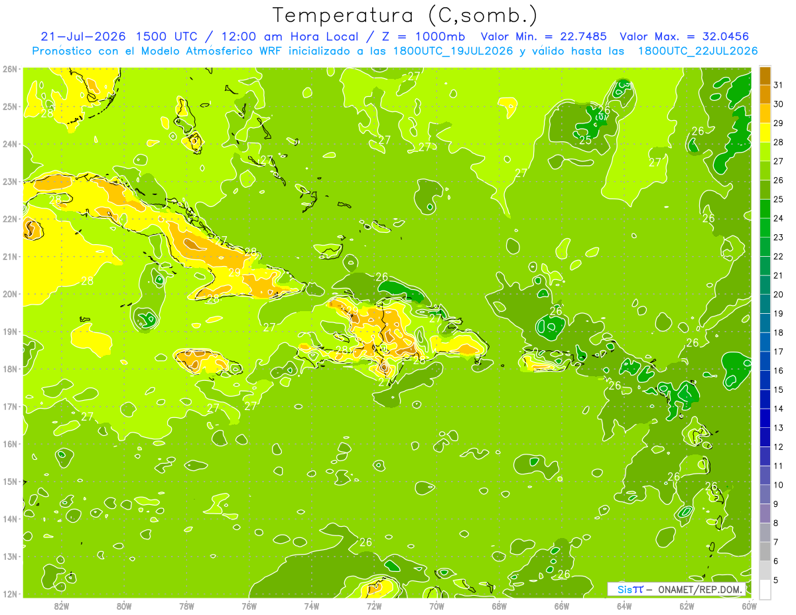This screenshot has height=615, width=796.
Task: Click the 21N latitude axis label
Action: point(10,256)
